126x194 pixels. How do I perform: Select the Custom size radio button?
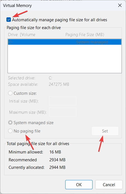click(10, 93)
